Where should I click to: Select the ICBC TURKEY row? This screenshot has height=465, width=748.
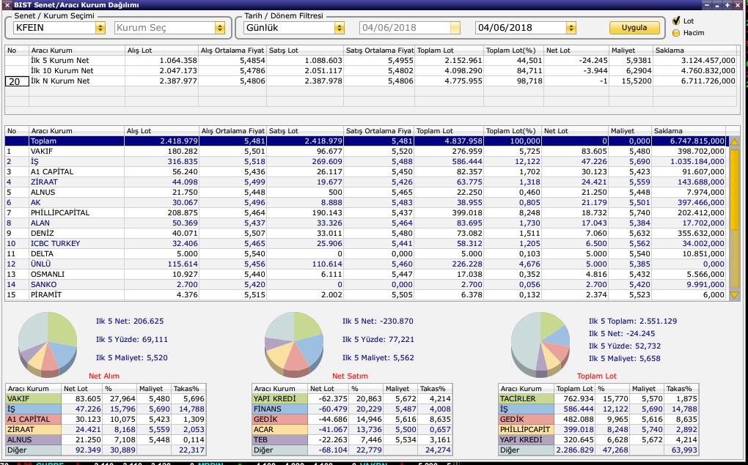pos(365,243)
